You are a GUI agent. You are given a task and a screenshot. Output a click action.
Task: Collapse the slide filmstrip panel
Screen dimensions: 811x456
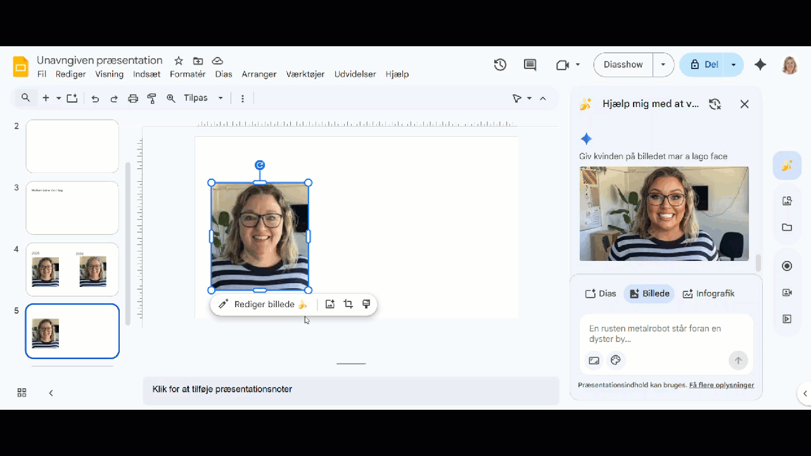[51, 393]
